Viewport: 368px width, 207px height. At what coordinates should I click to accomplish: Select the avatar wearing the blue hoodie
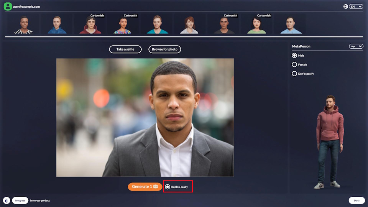57,25
